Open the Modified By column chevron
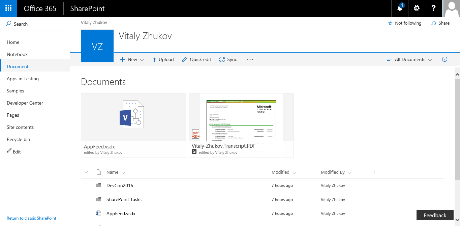This screenshot has height=226, width=460. pos(349,172)
